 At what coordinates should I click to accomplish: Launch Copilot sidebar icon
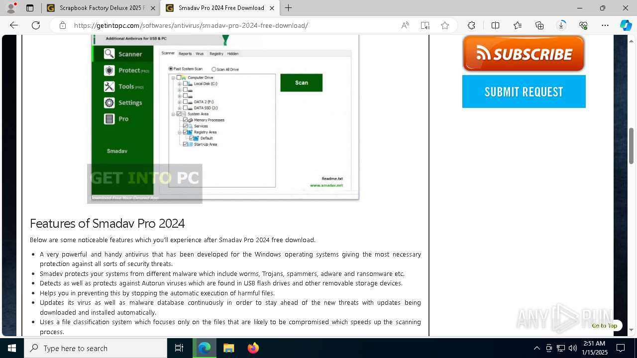[x=626, y=25]
